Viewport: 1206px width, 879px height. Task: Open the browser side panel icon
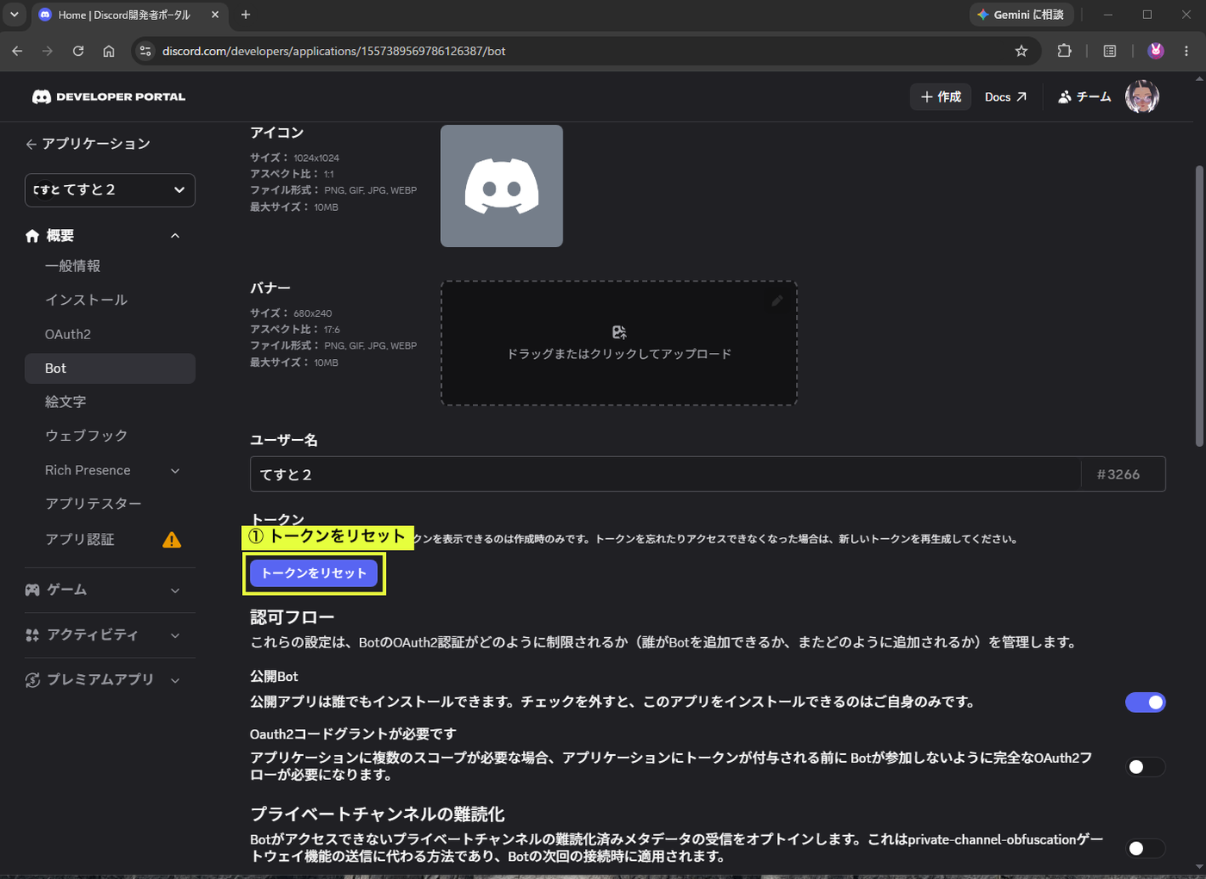(x=1110, y=51)
